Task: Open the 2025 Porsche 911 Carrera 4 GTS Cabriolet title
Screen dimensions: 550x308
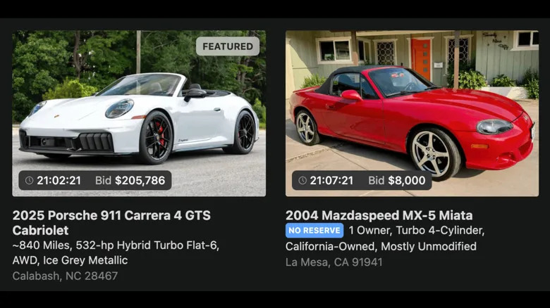Action: [111, 223]
